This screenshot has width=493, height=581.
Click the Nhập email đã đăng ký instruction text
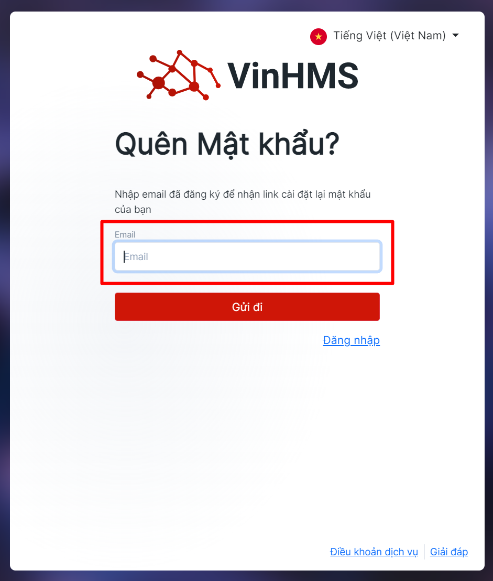point(243,202)
